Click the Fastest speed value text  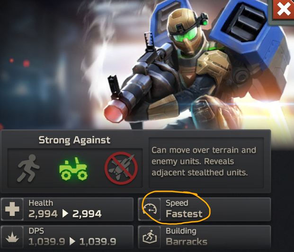(184, 214)
